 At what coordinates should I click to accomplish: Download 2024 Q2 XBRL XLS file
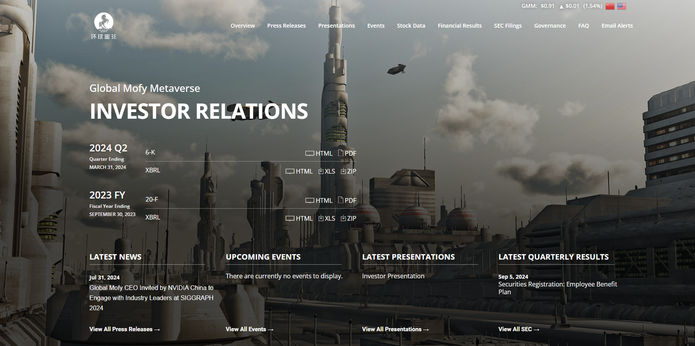pos(327,171)
